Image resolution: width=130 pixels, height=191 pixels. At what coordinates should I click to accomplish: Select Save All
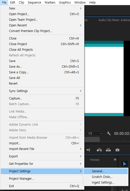[x=42, y=78]
